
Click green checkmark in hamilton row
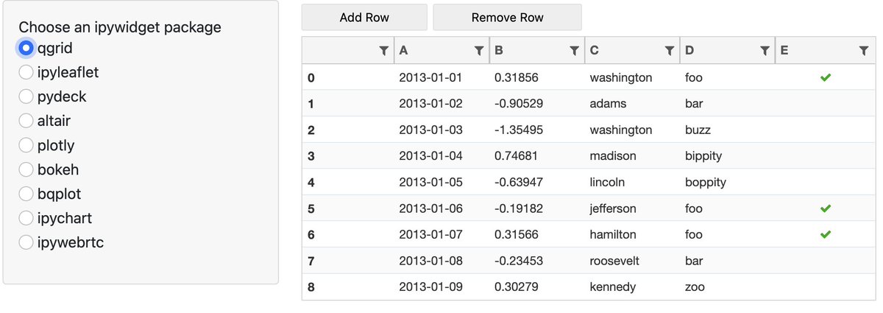tap(826, 235)
